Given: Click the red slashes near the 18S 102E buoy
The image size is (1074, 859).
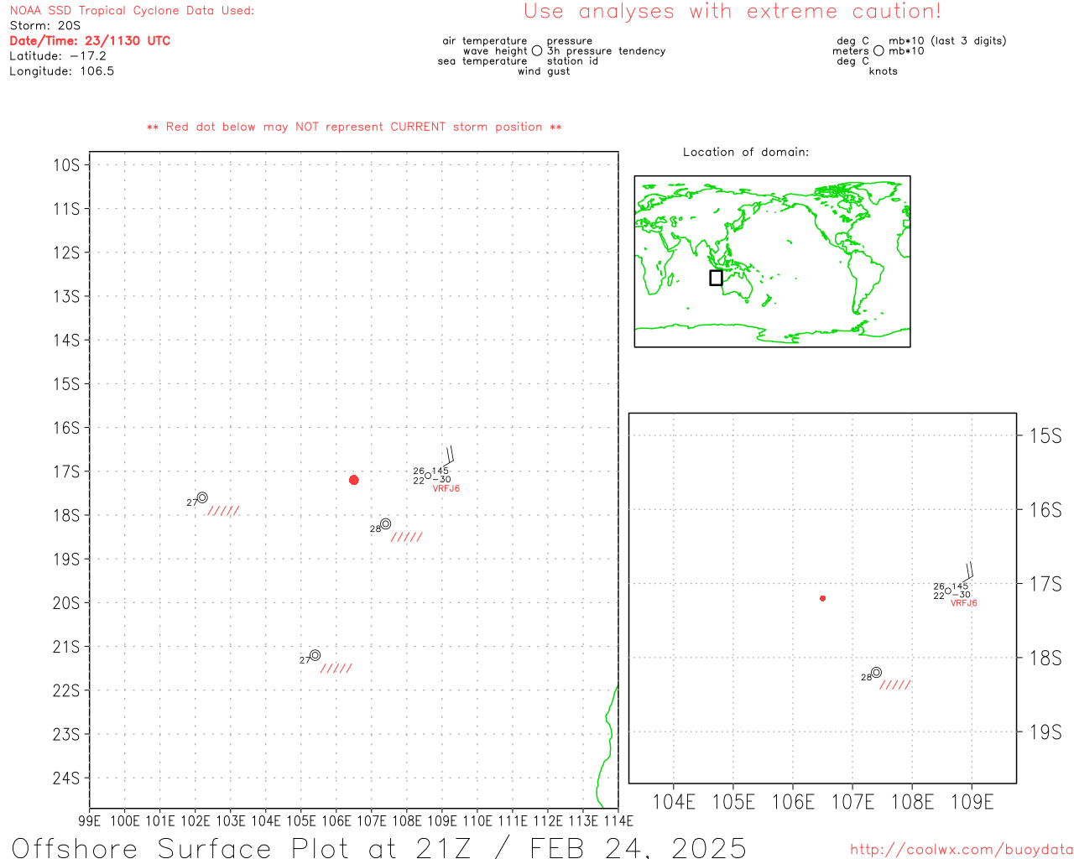Looking at the screenshot, I should coord(223,511).
